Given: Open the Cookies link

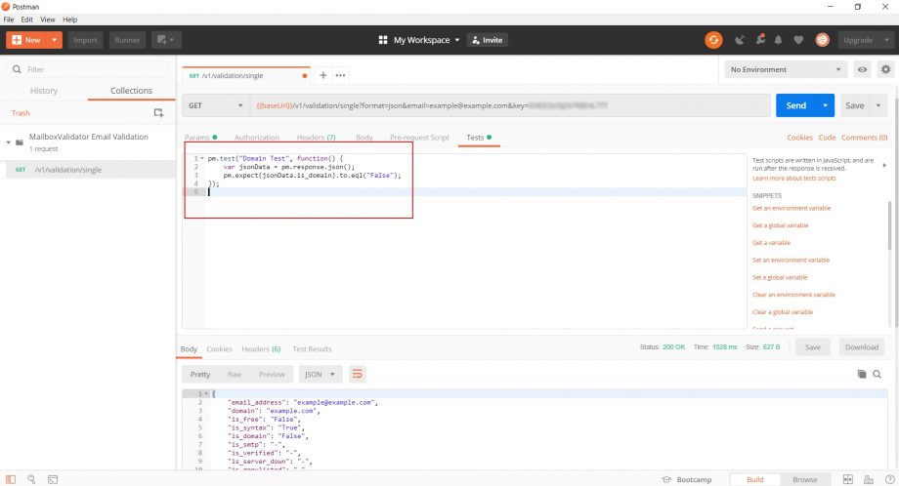Looking at the screenshot, I should [x=799, y=138].
